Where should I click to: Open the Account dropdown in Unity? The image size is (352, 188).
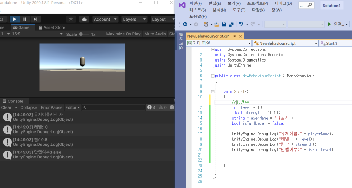pos(105,19)
